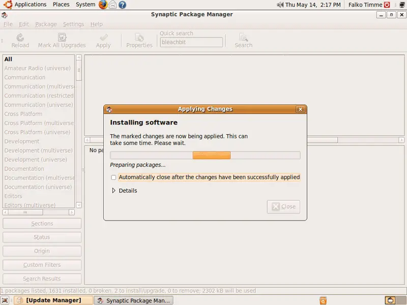Select Communication (multiverse) section
This screenshot has width=407, height=305.
pyautogui.click(x=39, y=86)
